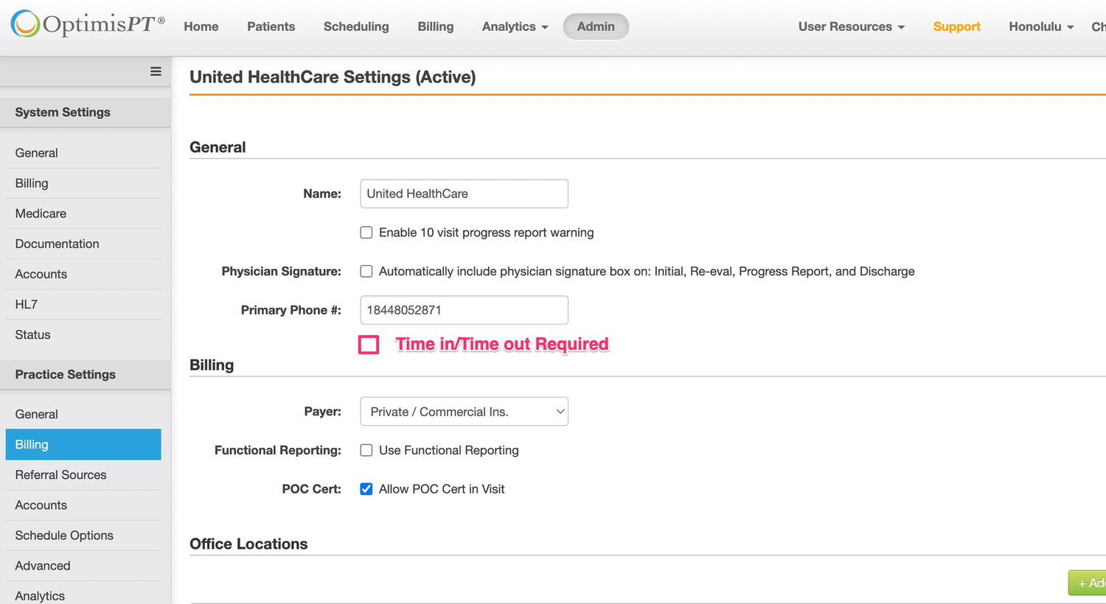Select the Admin tab
Image resolution: width=1106 pixels, height=604 pixels.
pyautogui.click(x=596, y=27)
